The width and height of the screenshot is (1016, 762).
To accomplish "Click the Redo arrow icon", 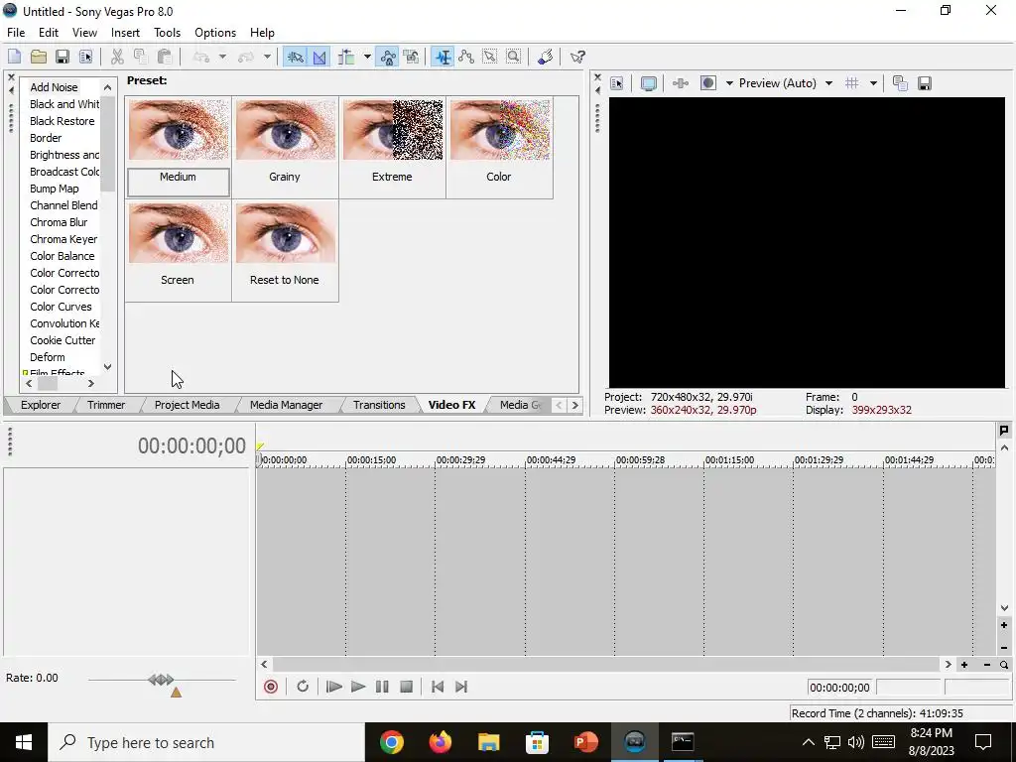I will (x=246, y=57).
